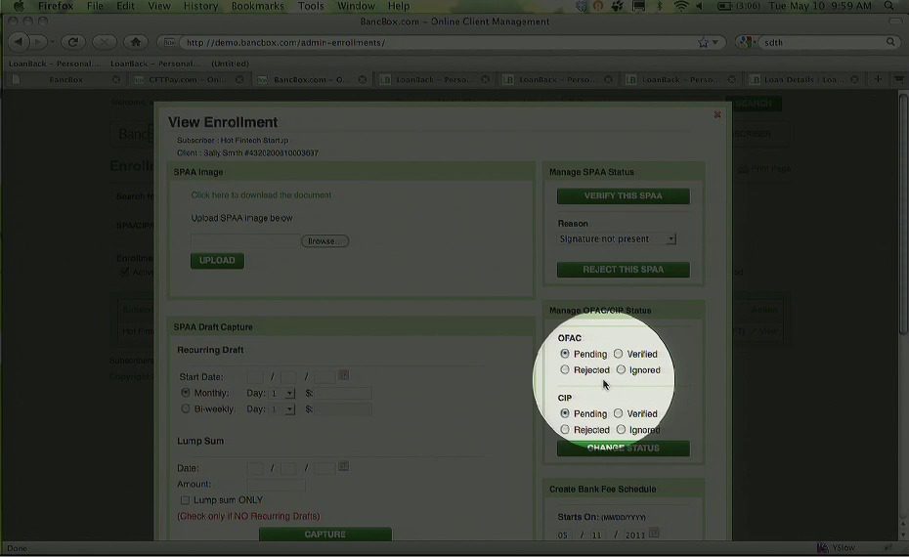Select CIP Pending radio button
909x557 pixels.
point(565,413)
